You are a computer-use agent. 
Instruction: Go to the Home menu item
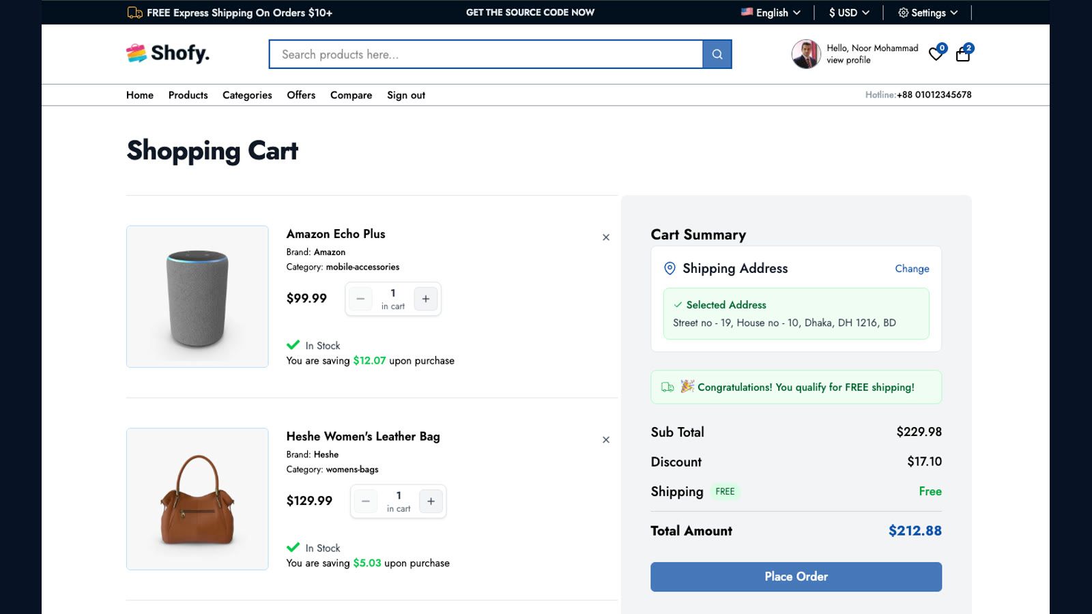[140, 95]
